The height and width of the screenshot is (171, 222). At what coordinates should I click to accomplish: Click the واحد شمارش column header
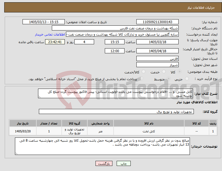coord(100,123)
